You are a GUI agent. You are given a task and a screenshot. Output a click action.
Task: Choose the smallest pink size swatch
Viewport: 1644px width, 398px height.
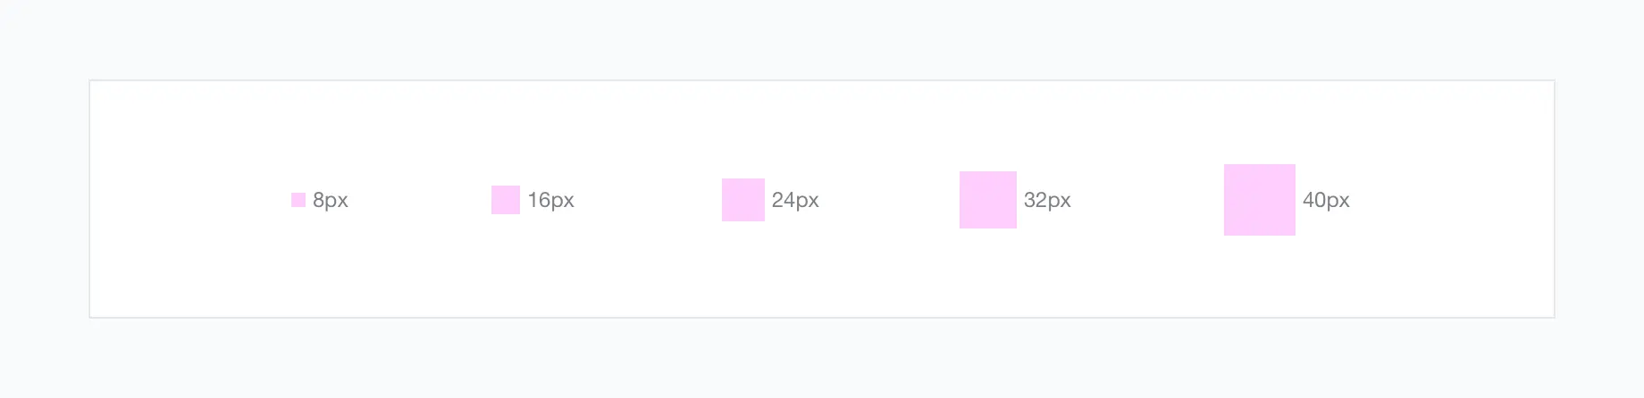pos(298,200)
